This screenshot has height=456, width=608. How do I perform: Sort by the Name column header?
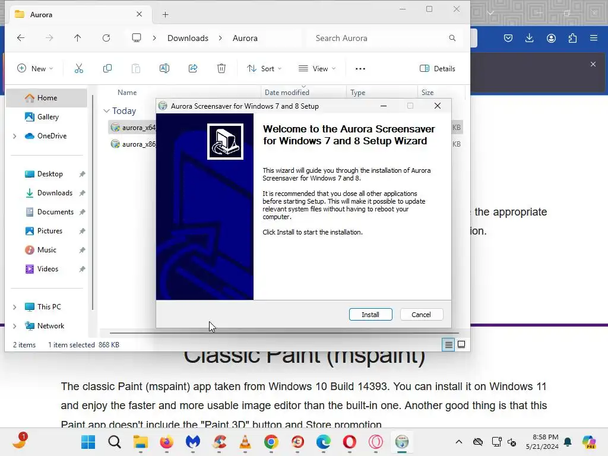pyautogui.click(x=127, y=92)
